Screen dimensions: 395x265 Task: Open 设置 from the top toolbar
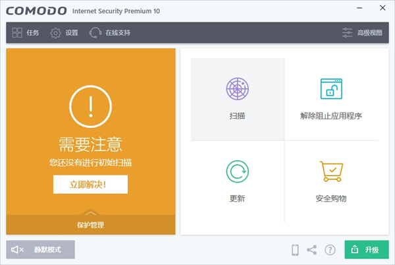(65, 32)
